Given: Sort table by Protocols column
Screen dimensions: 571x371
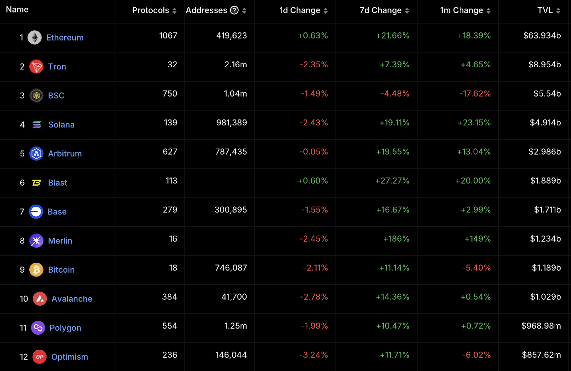Looking at the screenshot, I should pyautogui.click(x=175, y=11).
